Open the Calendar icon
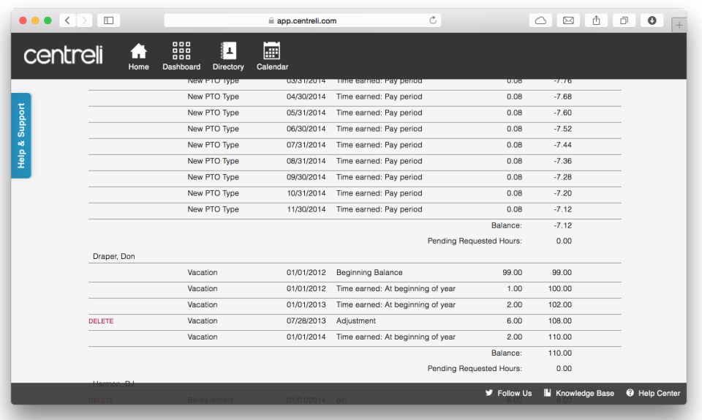The width and height of the screenshot is (702, 420). tap(272, 50)
